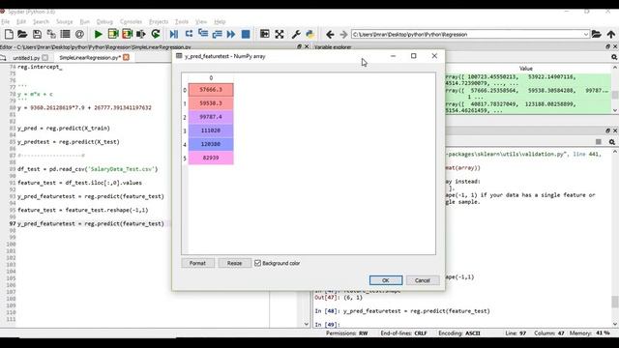Open the IPython console options icon
The height and width of the screenshot is (348, 619).
click(x=612, y=142)
